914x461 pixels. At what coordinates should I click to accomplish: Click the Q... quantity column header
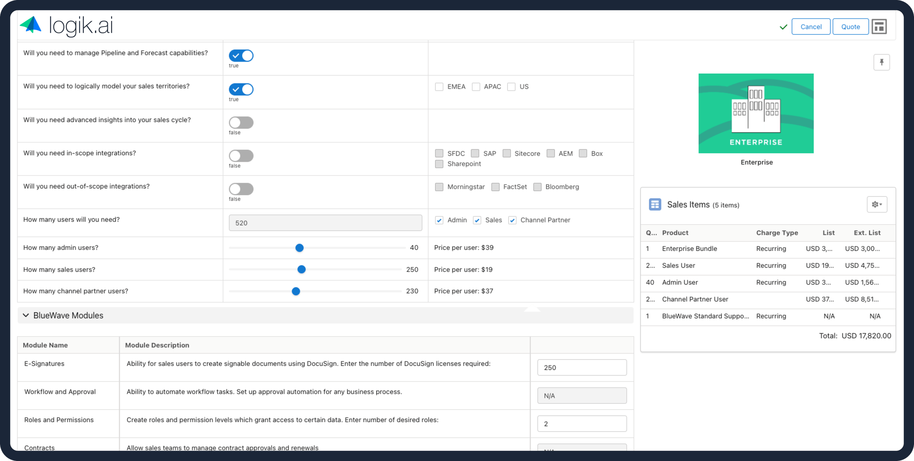(651, 233)
